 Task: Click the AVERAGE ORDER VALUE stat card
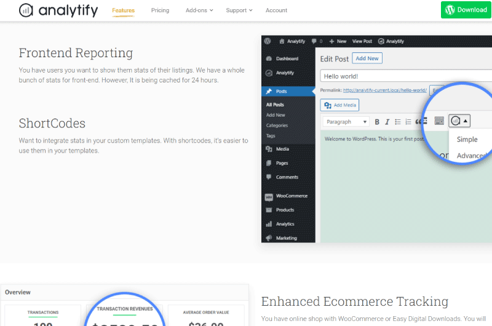[x=206, y=316]
